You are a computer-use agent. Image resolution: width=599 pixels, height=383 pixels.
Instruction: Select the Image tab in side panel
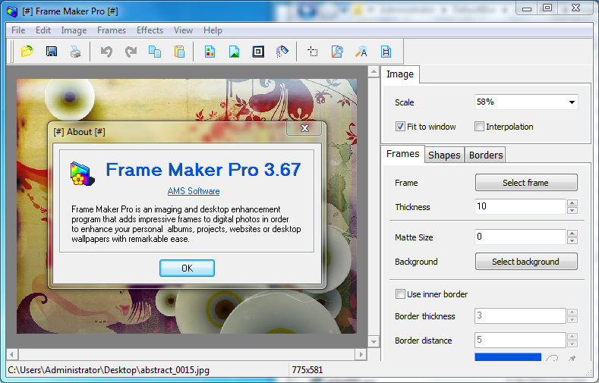pos(399,74)
